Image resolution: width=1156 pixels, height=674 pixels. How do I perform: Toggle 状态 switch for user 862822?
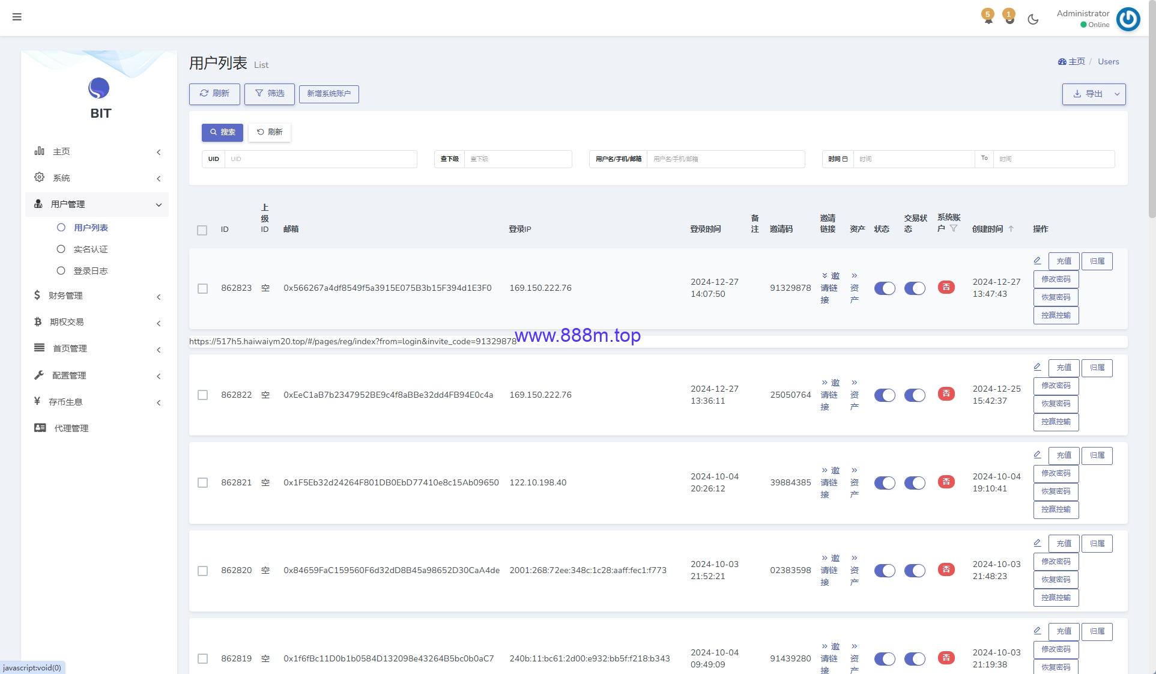pyautogui.click(x=885, y=395)
